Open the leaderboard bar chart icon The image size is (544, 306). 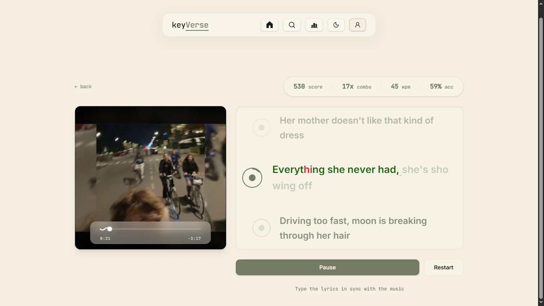[x=314, y=25]
